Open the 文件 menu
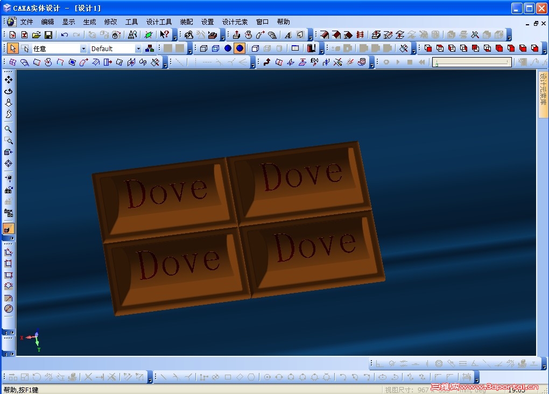 click(26, 22)
